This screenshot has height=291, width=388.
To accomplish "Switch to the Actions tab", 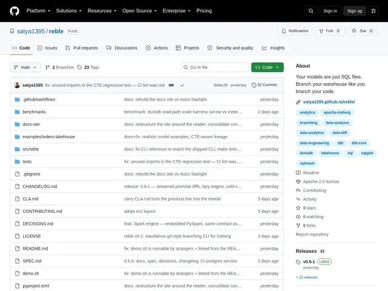I will tap(156, 48).
